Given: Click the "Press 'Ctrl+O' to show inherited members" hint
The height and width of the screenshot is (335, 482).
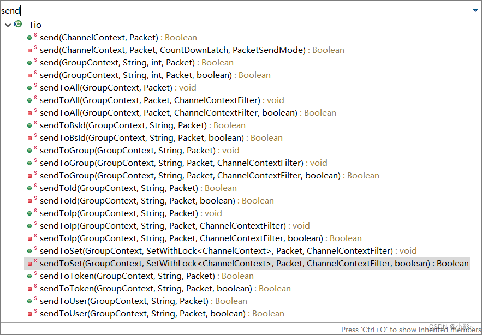Looking at the screenshot, I should click(411, 330).
